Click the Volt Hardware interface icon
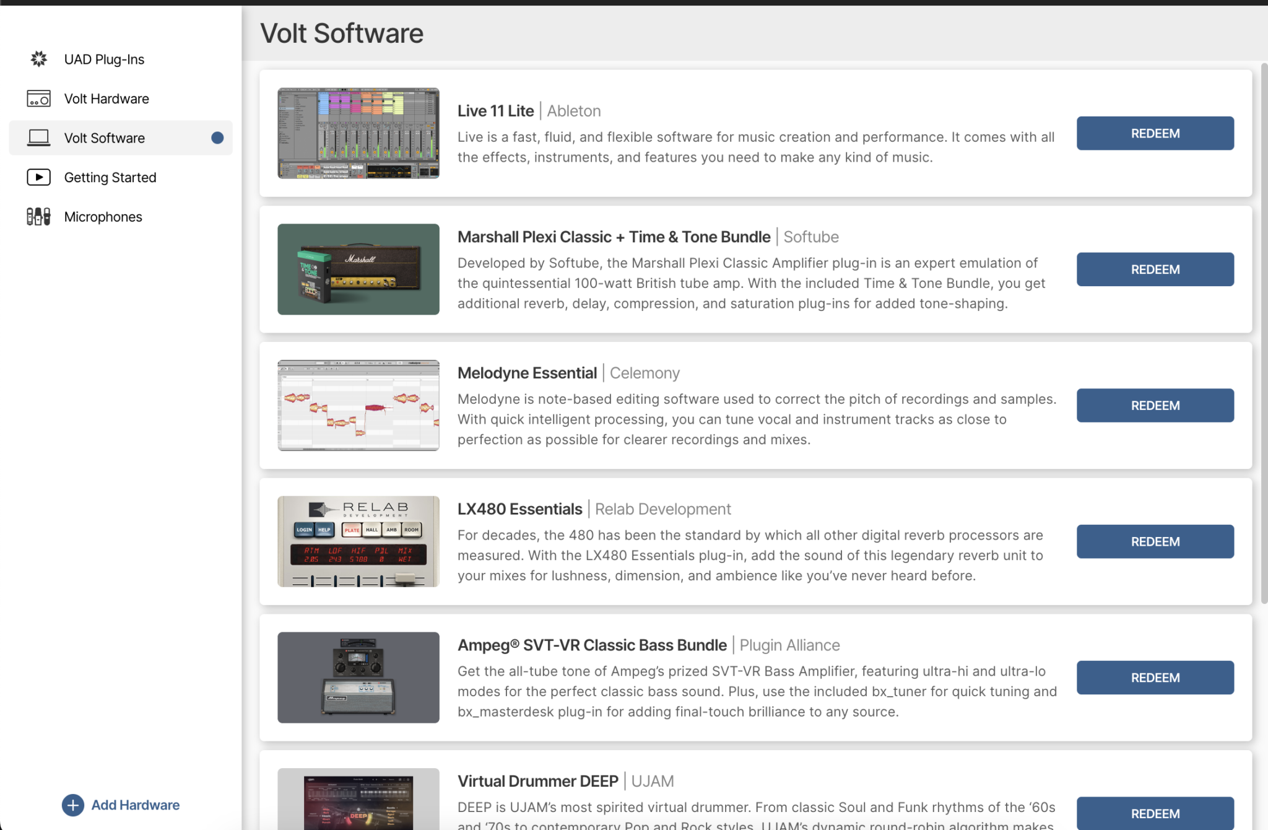 coord(38,98)
